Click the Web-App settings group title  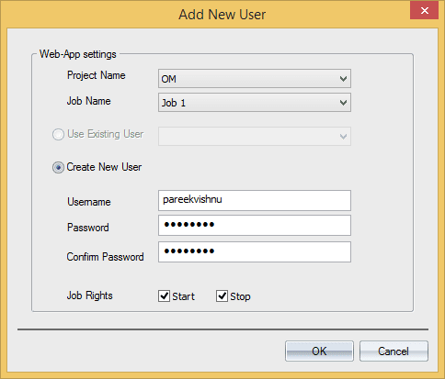tap(78, 54)
